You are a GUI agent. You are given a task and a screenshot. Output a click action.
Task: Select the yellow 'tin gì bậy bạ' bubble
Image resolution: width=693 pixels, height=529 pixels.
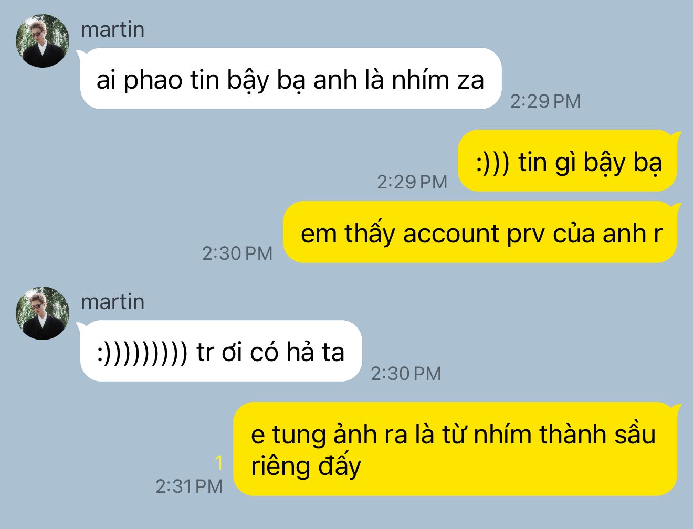point(569,161)
